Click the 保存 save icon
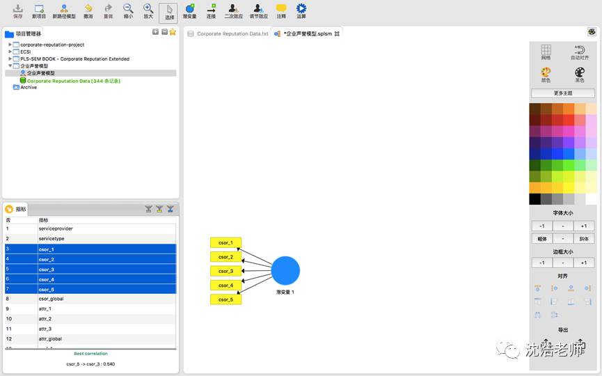 click(x=17, y=11)
